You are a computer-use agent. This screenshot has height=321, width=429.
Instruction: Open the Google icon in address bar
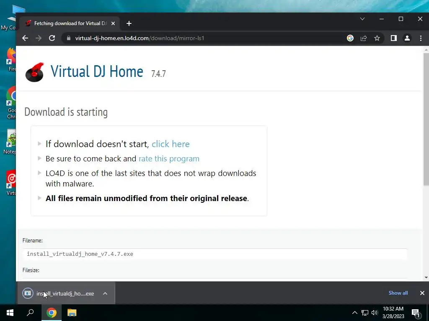point(350,38)
